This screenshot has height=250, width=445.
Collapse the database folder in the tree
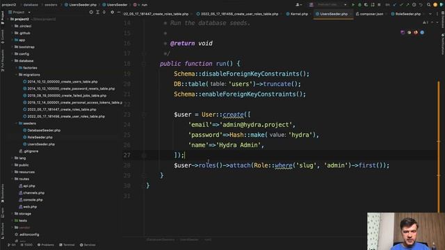(x=13, y=60)
